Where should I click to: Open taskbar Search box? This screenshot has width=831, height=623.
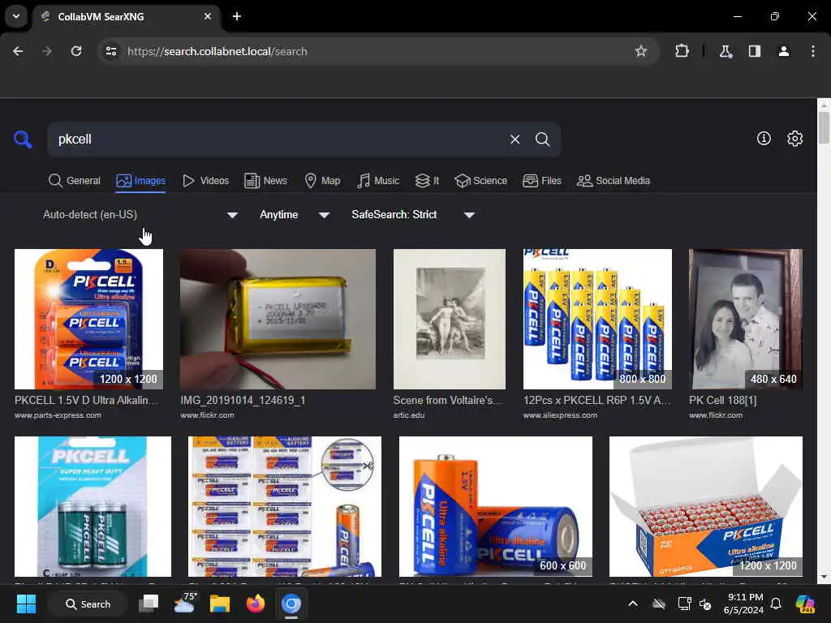pyautogui.click(x=88, y=604)
